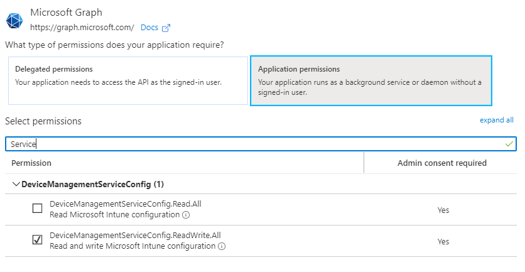Open the Docs external link icon
Image resolution: width=525 pixels, height=272 pixels.
[166, 28]
